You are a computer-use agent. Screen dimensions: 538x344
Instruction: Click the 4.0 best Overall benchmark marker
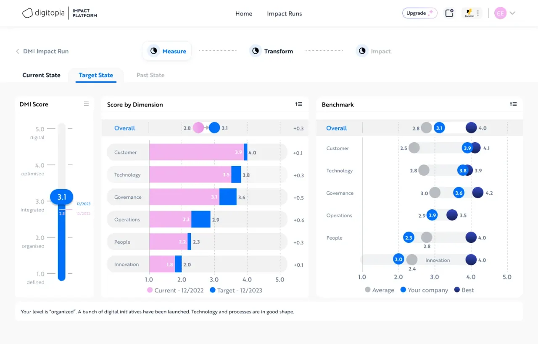click(x=471, y=128)
